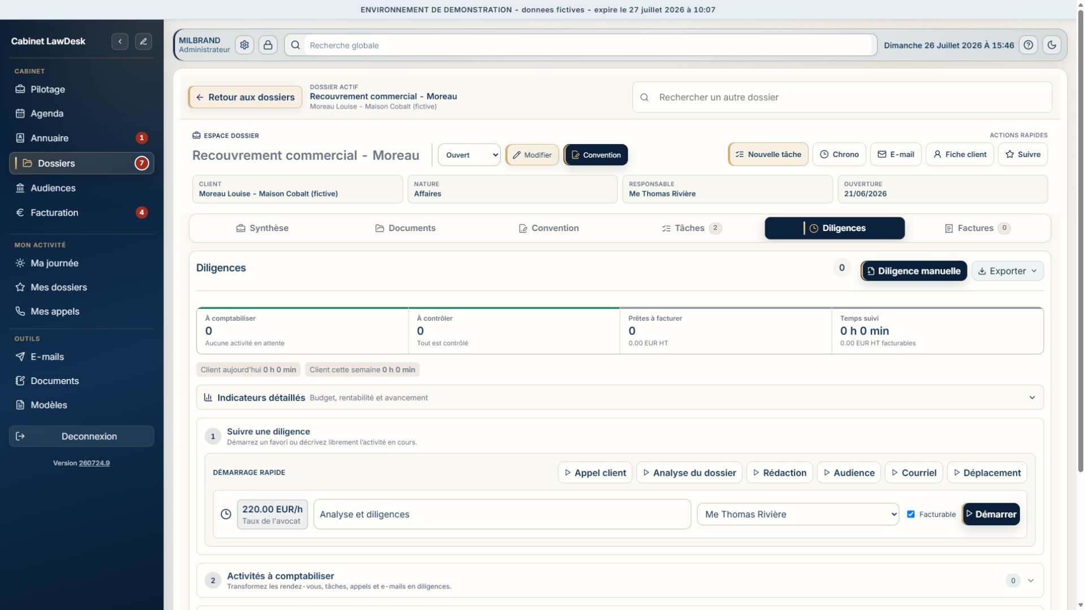Focus the Rechercher un autre dossier field
This screenshot has width=1085, height=610.
(842, 97)
